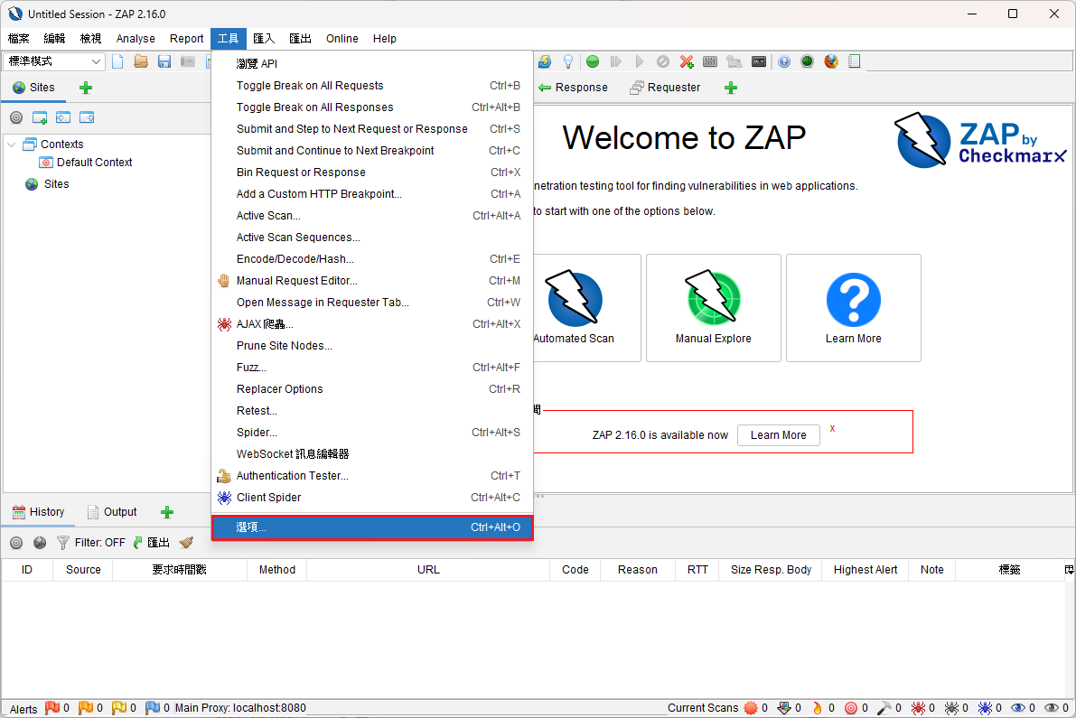
Task: Click the Save Session disk icon
Action: point(164,61)
